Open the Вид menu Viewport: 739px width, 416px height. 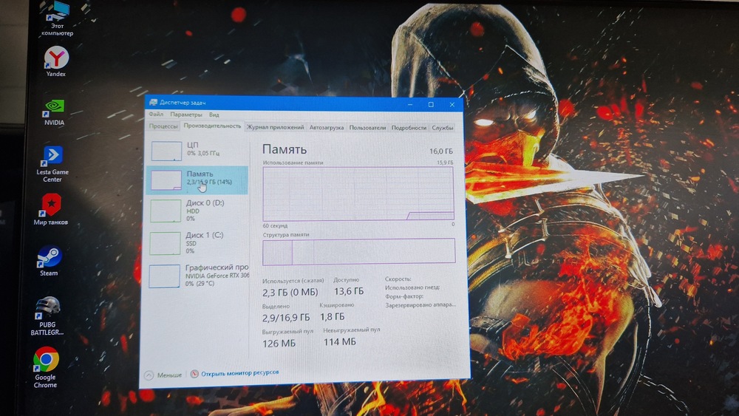point(214,115)
